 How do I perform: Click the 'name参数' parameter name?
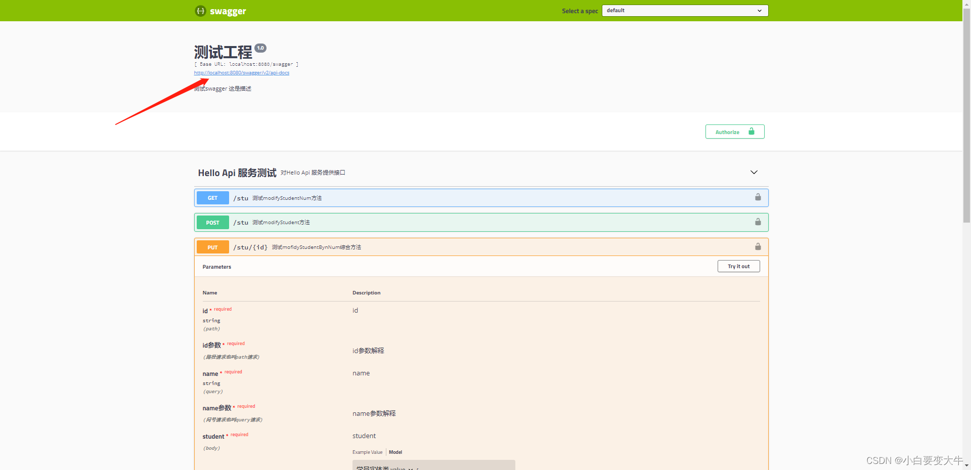tap(217, 408)
